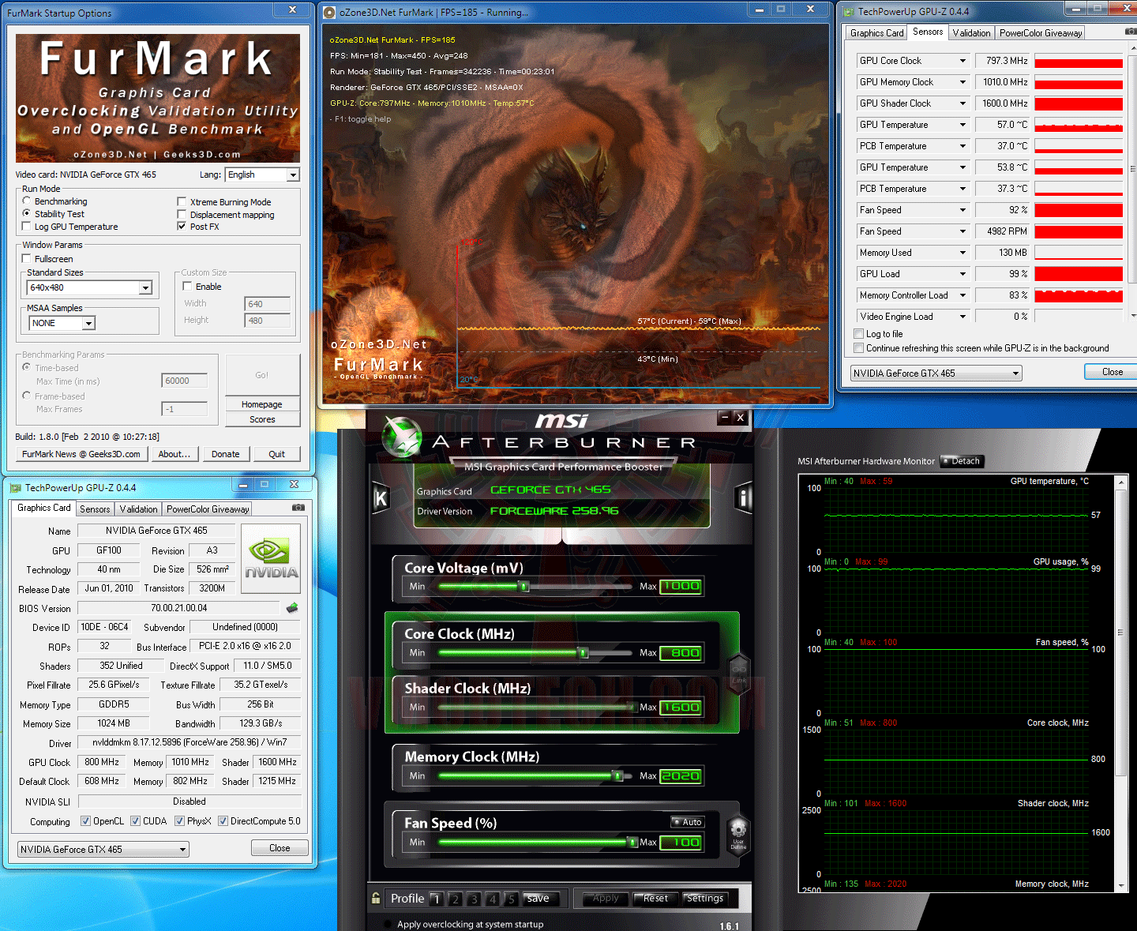Load Afterburner profile slot 5

pos(511,899)
